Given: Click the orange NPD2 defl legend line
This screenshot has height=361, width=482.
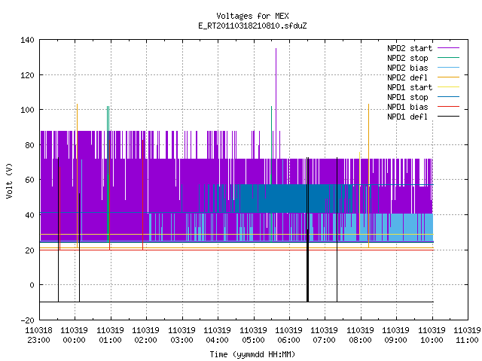Looking at the screenshot, I should [449, 77].
